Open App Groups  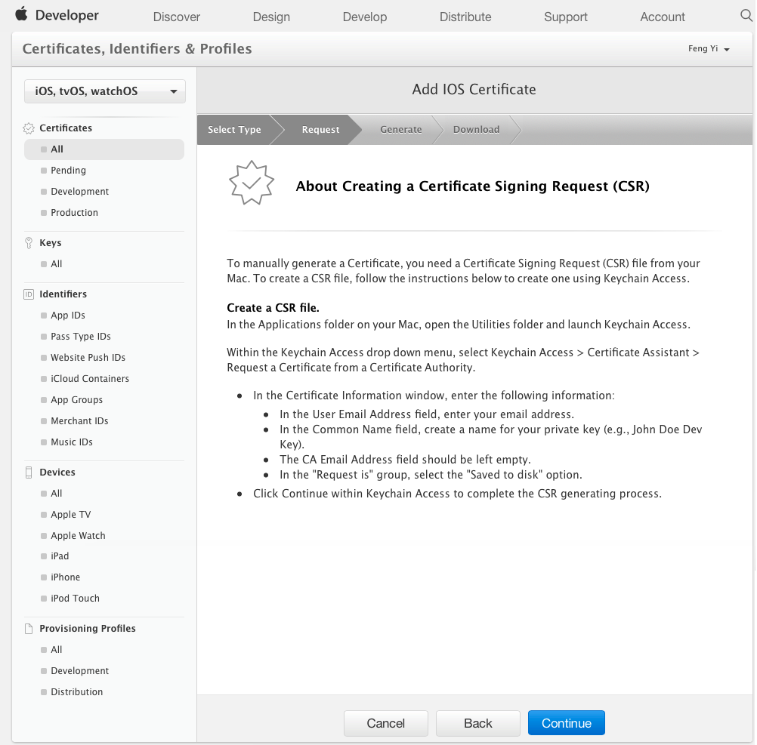coord(77,400)
